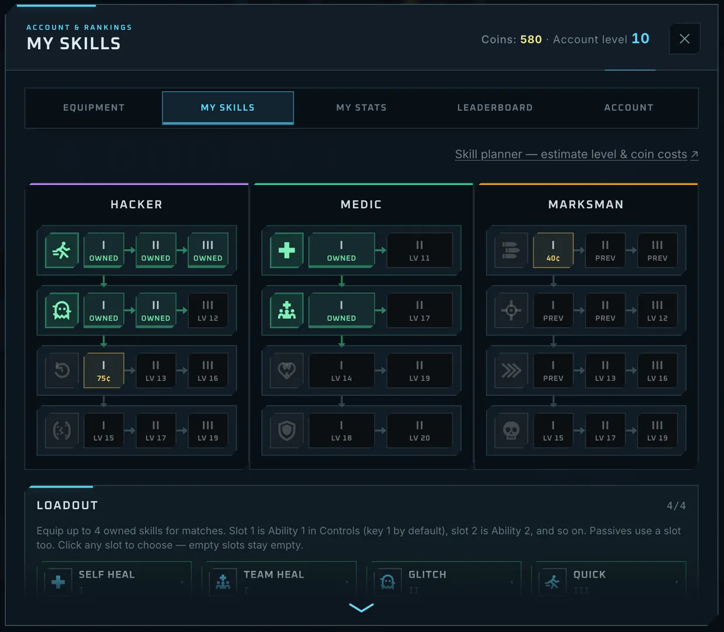This screenshot has height=632, width=724.
Task: Select the Hacker bracketed lightning skill icon
Action: 61,431
